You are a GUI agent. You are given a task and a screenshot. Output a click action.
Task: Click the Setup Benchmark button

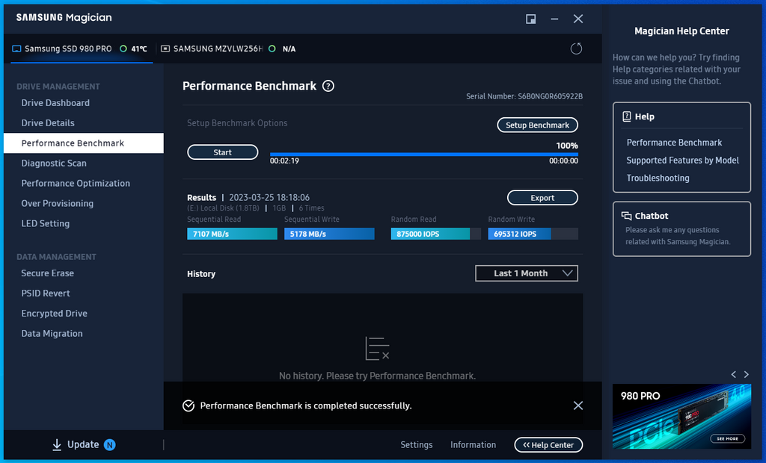(x=537, y=125)
